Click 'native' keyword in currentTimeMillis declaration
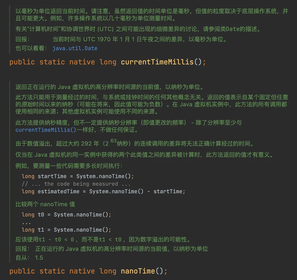 pyautogui.click(x=82, y=62)
